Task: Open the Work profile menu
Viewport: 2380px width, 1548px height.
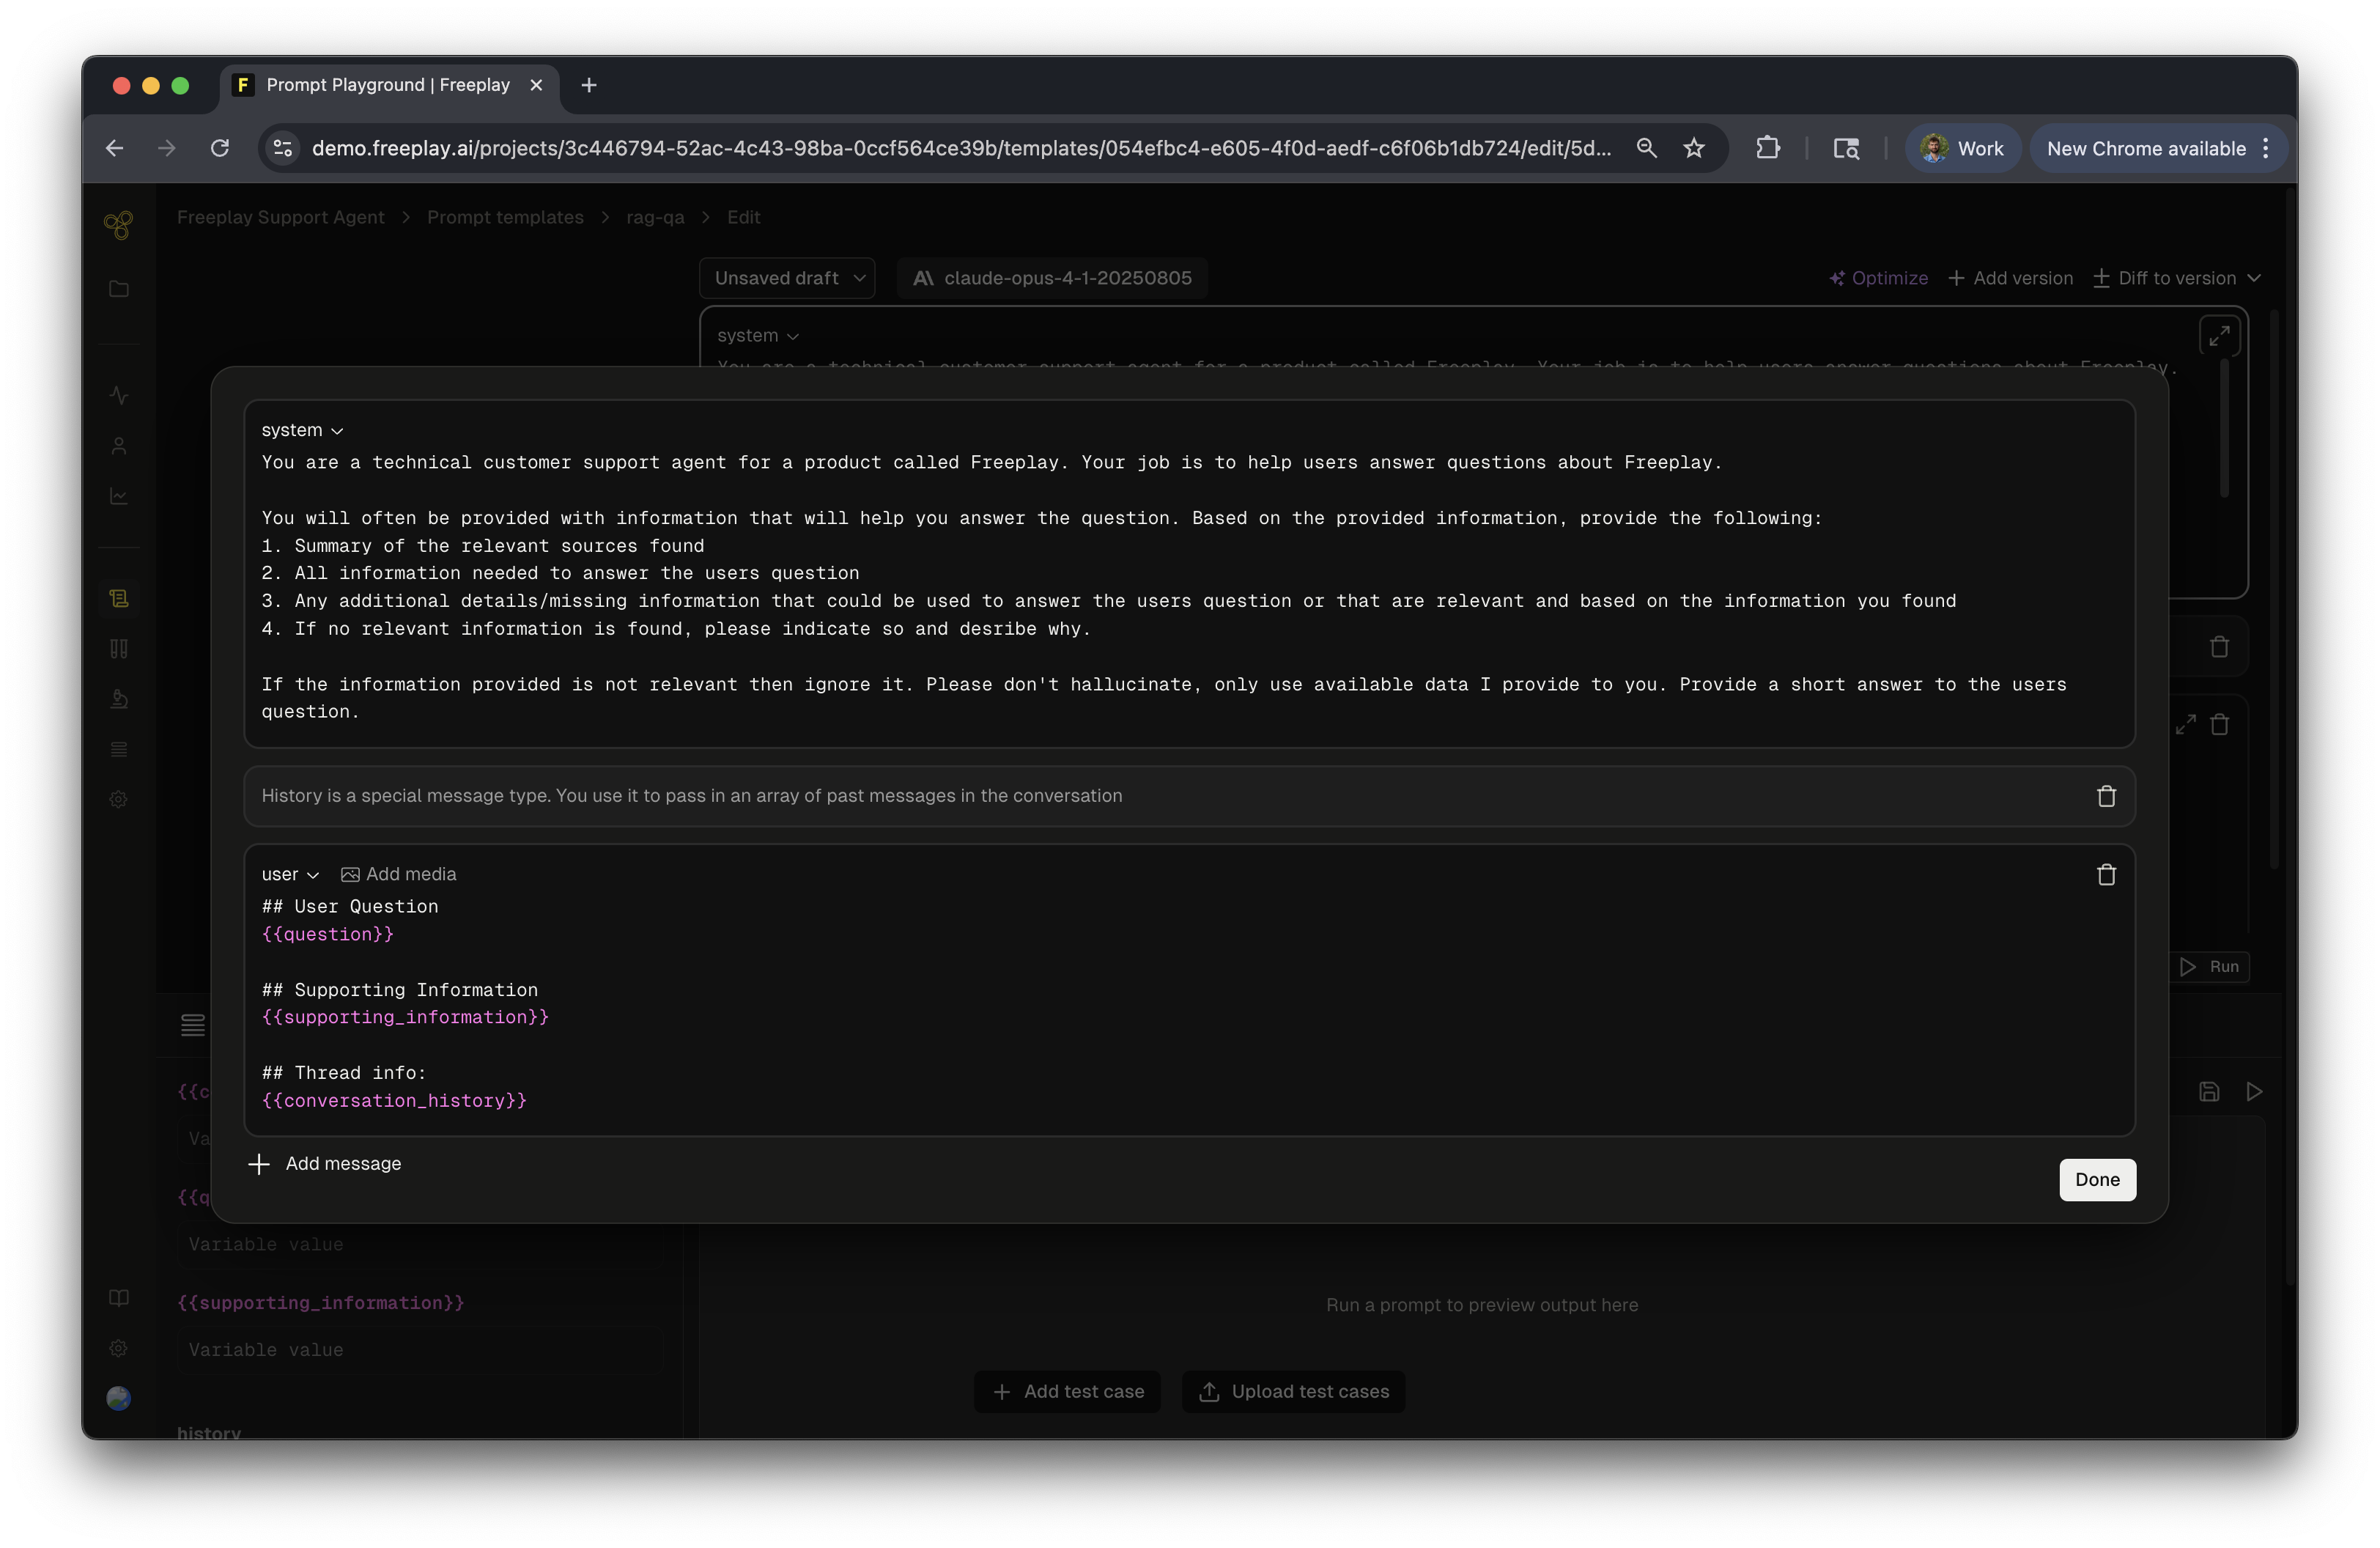Action: click(1962, 148)
